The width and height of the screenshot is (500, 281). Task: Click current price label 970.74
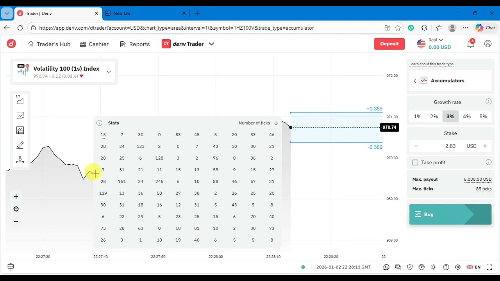tap(389, 127)
